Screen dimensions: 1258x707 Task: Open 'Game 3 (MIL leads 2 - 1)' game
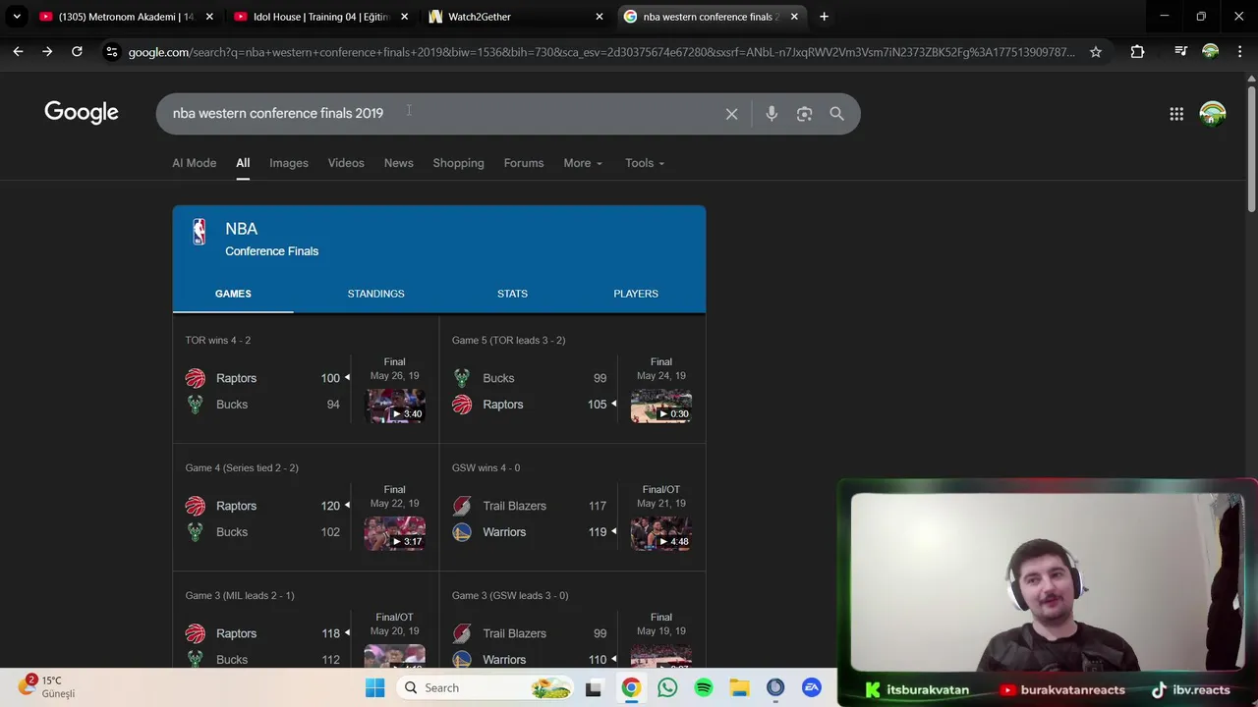306,621
